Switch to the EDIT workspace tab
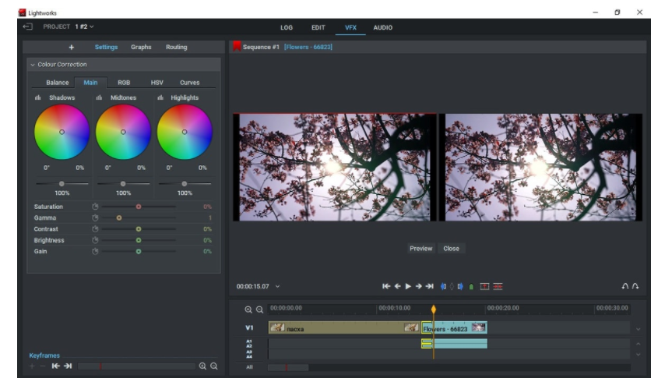The height and width of the screenshot is (389, 658). point(318,27)
